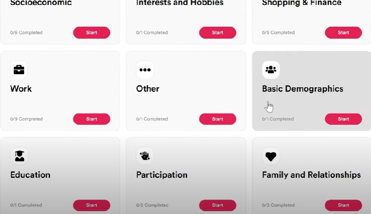Start the Education profile section
The image size is (371, 214).
91,205
